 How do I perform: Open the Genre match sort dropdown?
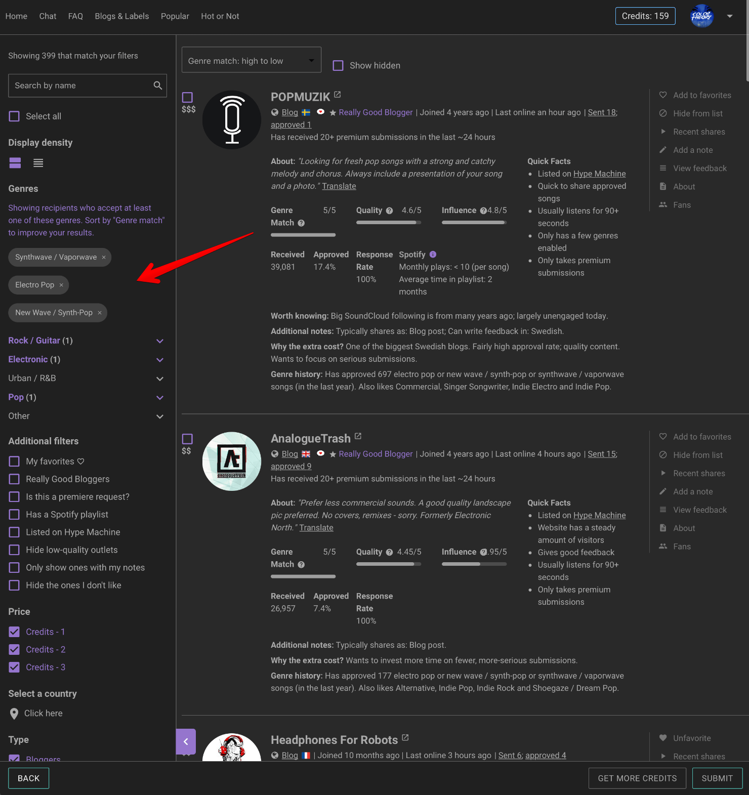click(251, 61)
